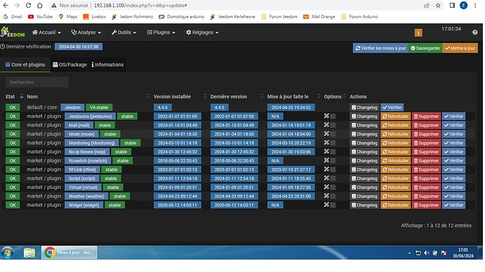
Task: Toggle Chrome side panel icon
Action: (452, 5)
